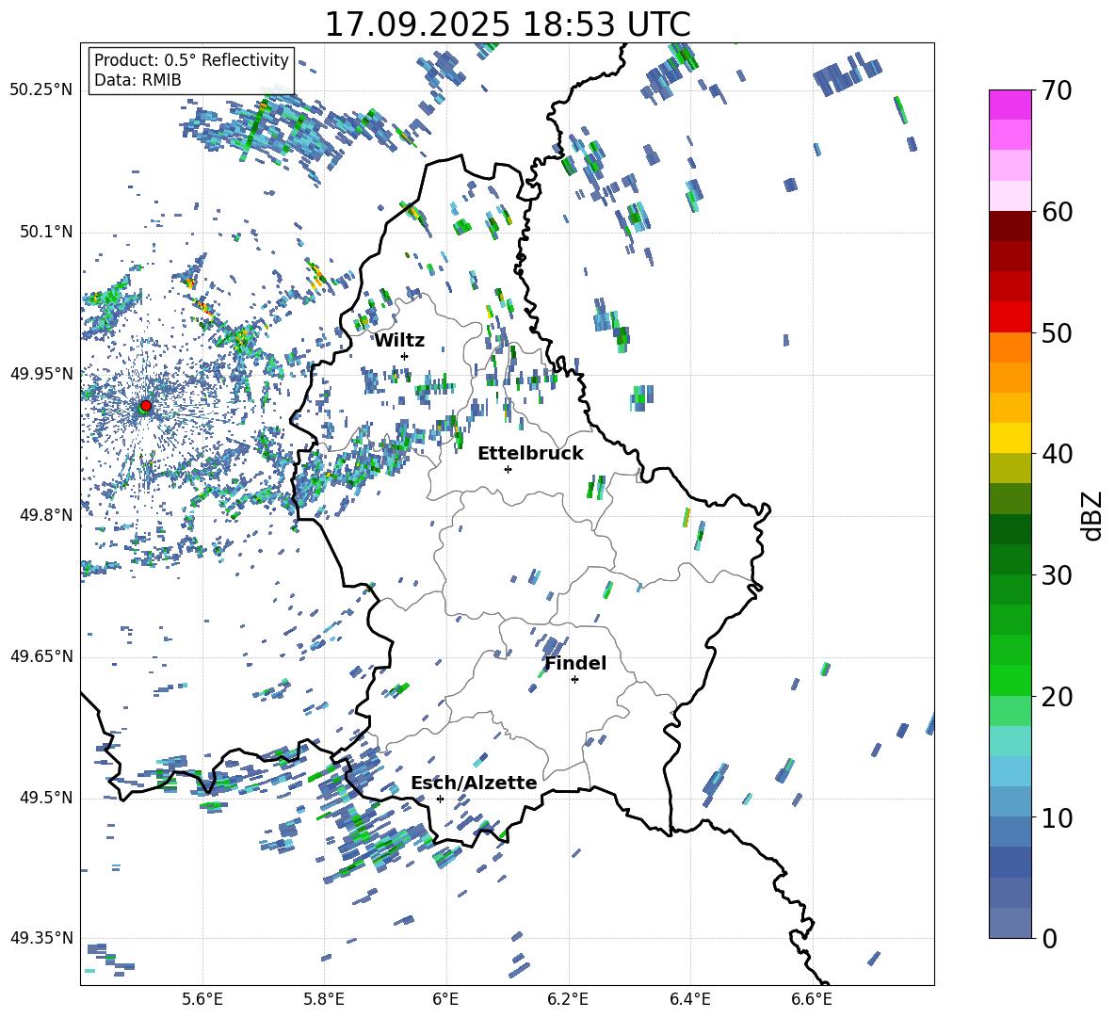This screenshot has height=1018, width=1115.
Task: Click the longitude label '6.4°E'
Action: click(x=689, y=999)
